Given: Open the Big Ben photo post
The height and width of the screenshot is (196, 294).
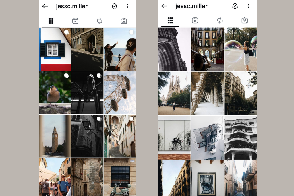Looking at the screenshot, I should (x=55, y=136).
